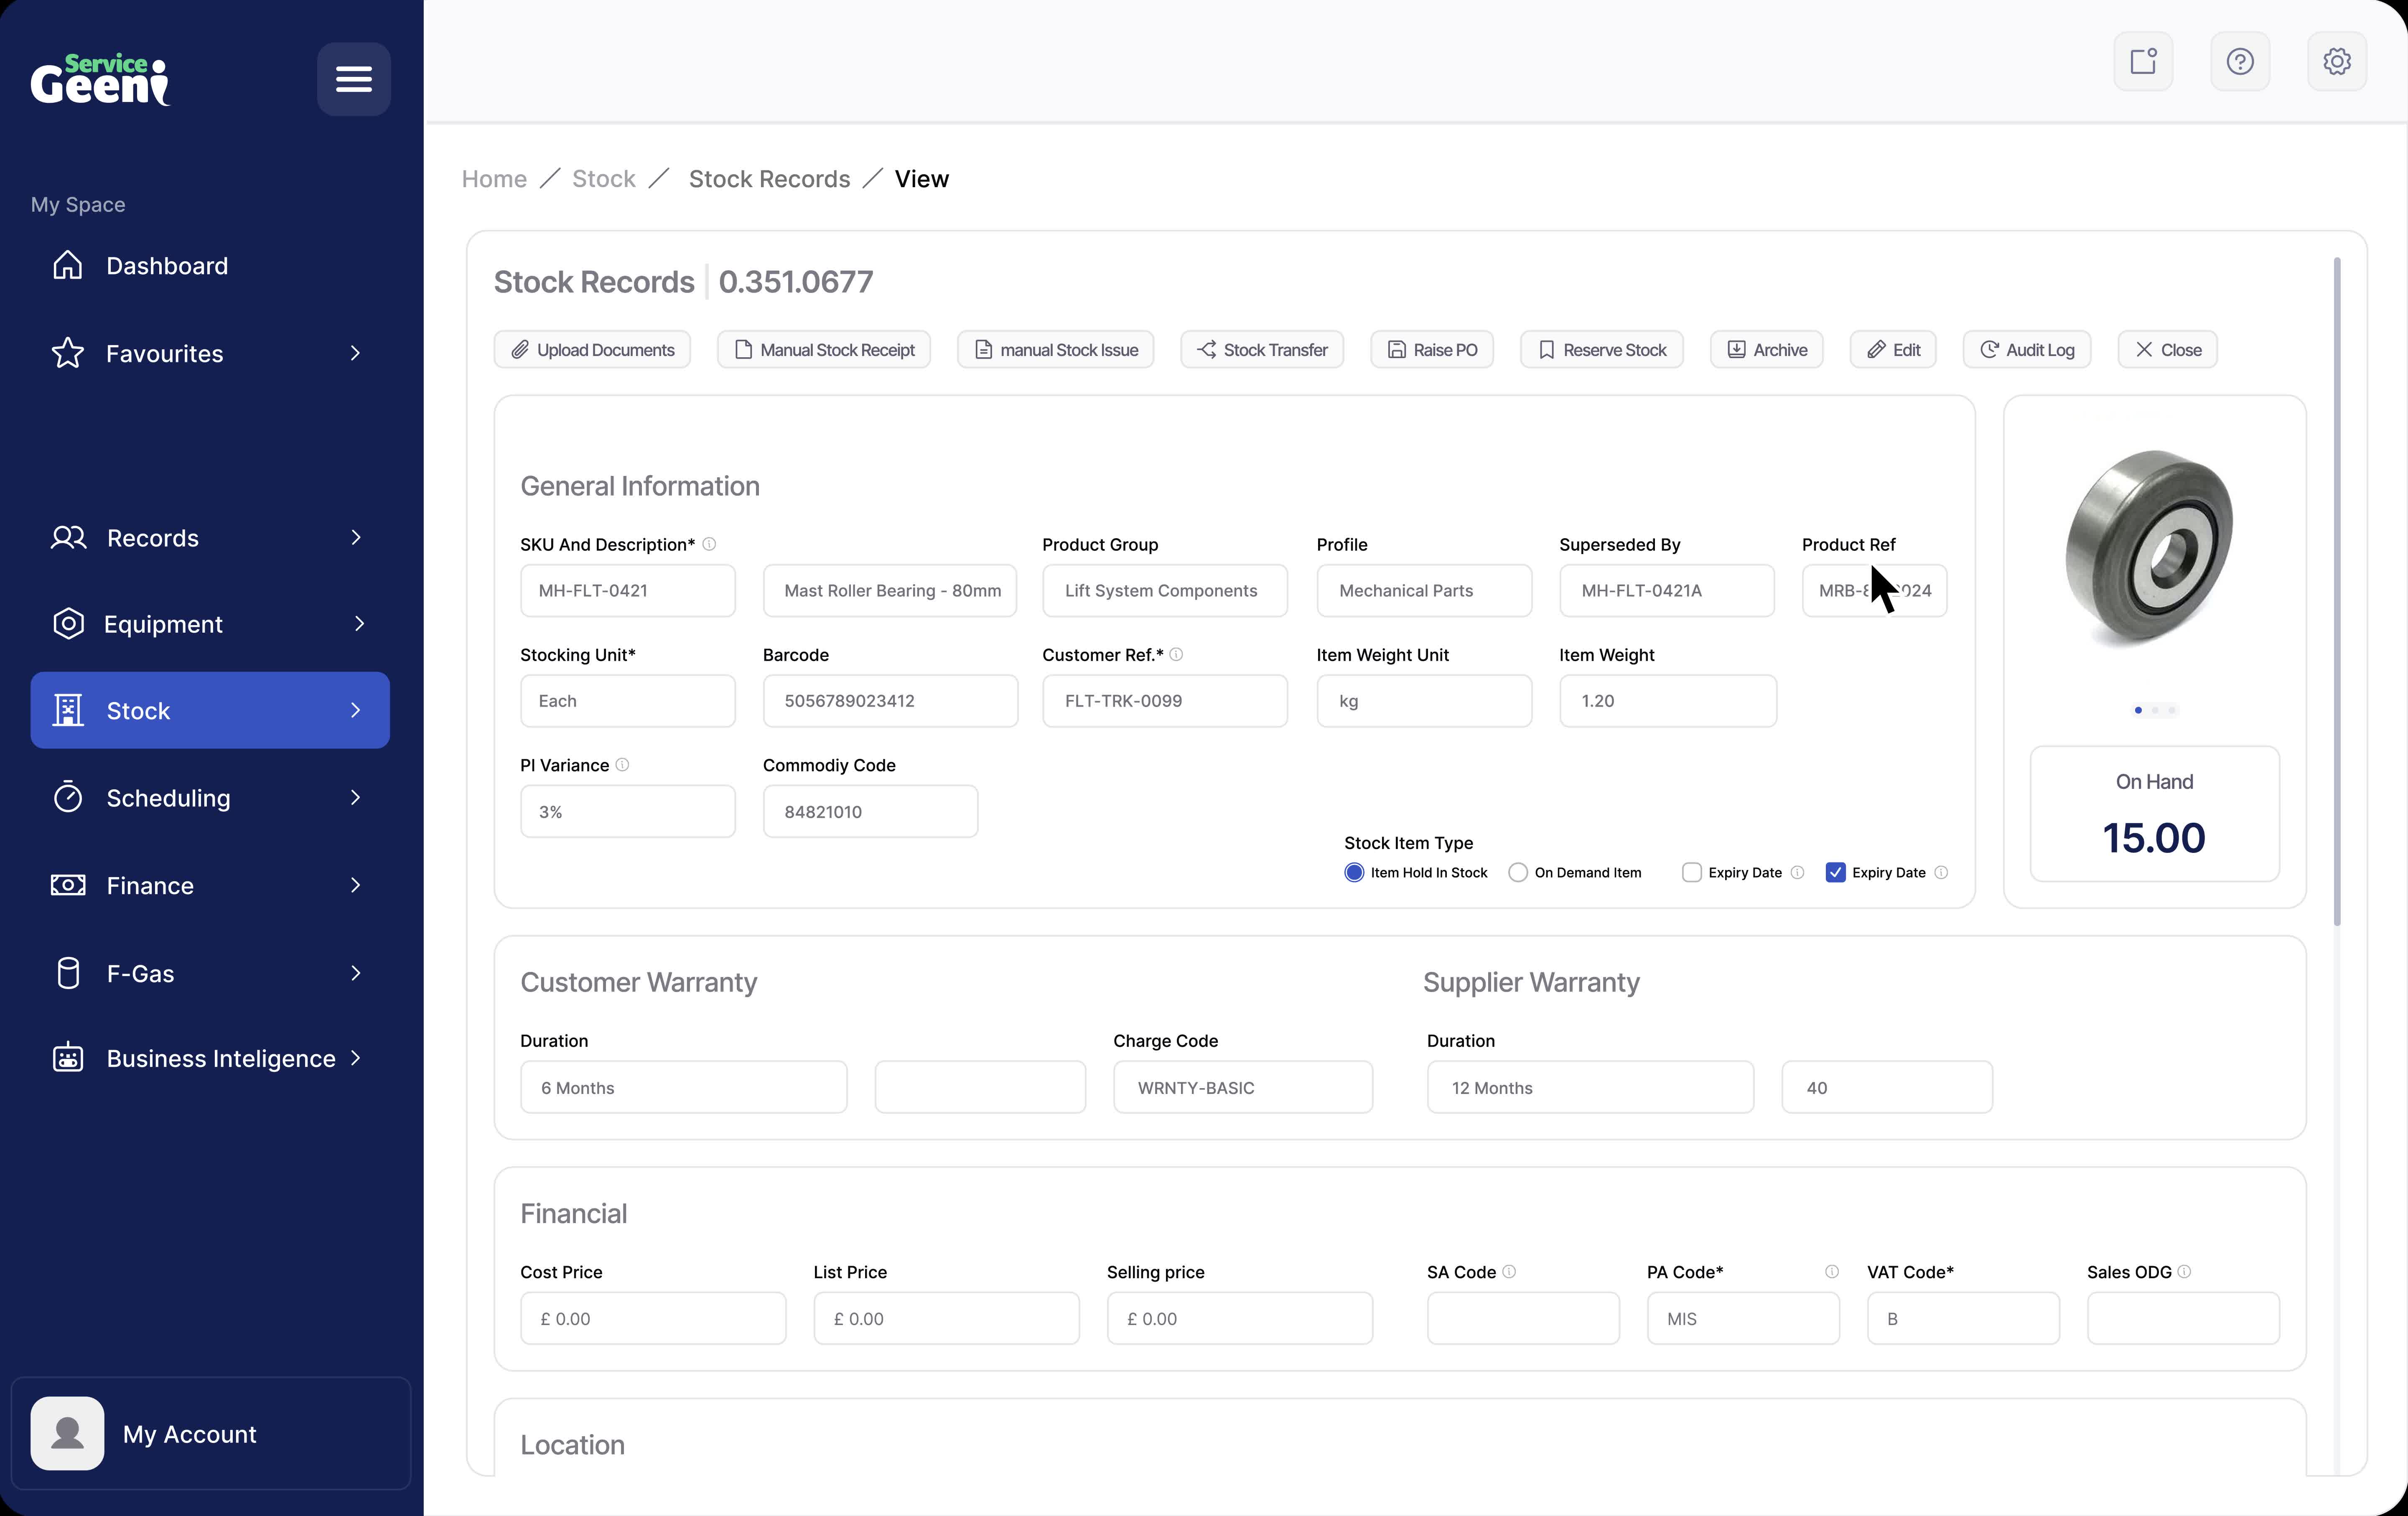Screen dimensions: 2408x1516
Task: Go to Stock Records breadcrumb
Action: tap(769, 179)
